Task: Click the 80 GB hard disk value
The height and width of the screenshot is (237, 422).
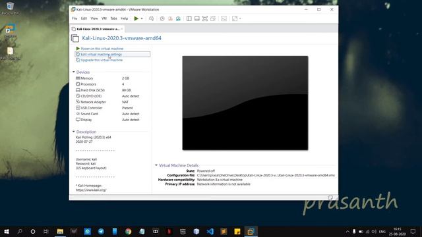Action: pos(126,90)
